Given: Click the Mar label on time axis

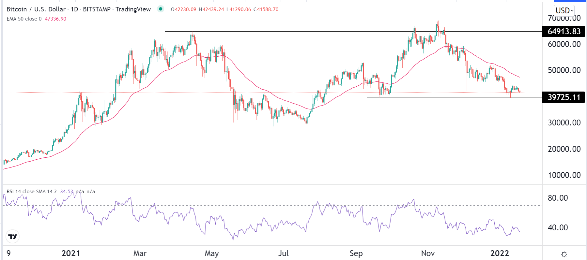Looking at the screenshot, I should (140, 253).
